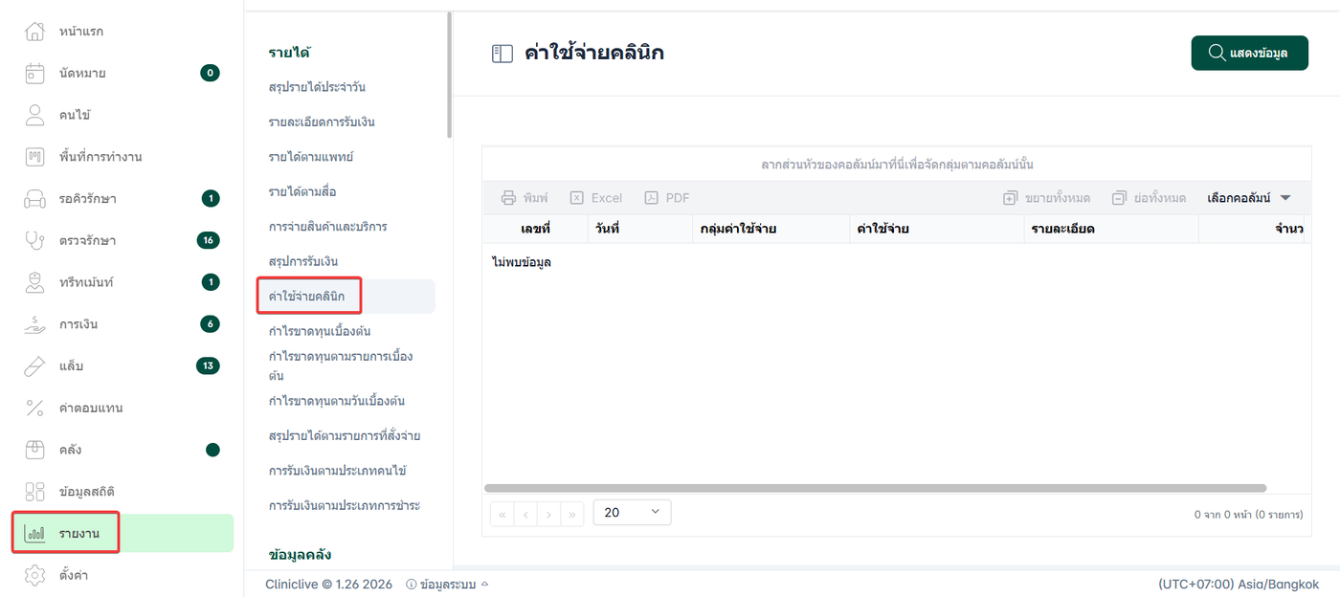Open the คลัง inventory box icon
This screenshot has width=1340, height=597.
pos(34,450)
